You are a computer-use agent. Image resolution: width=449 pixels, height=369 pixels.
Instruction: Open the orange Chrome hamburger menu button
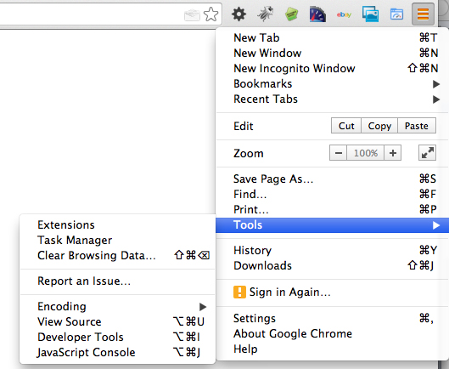tap(423, 14)
